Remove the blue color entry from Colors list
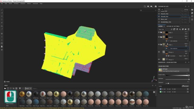The image size is (194, 109). click(188, 89)
